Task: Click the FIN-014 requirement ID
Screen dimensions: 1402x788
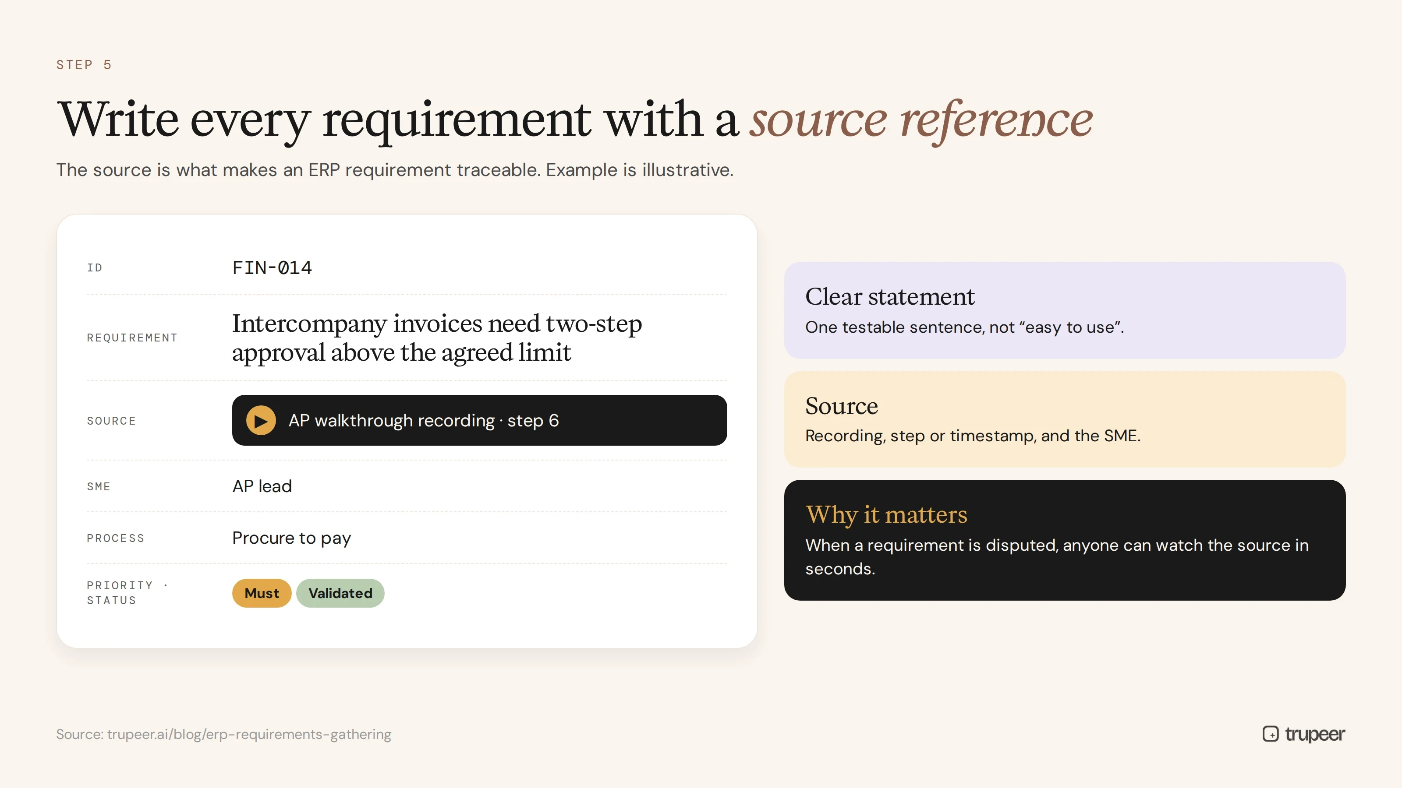Action: pyautogui.click(x=272, y=267)
